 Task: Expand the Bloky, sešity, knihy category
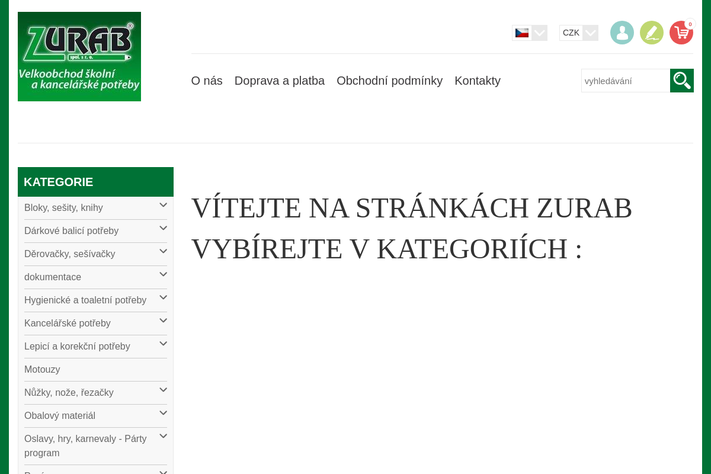(162, 204)
